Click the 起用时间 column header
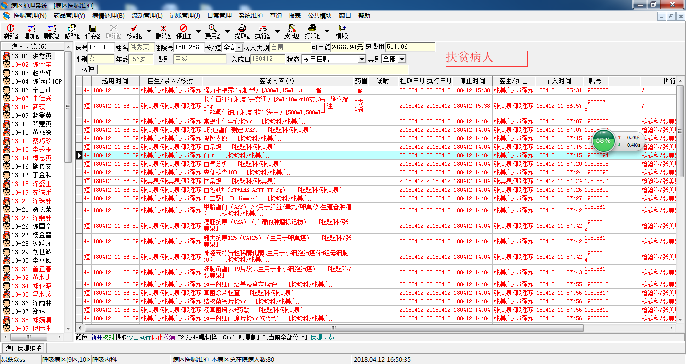Image resolution: width=686 pixels, height=364 pixels. click(x=115, y=81)
